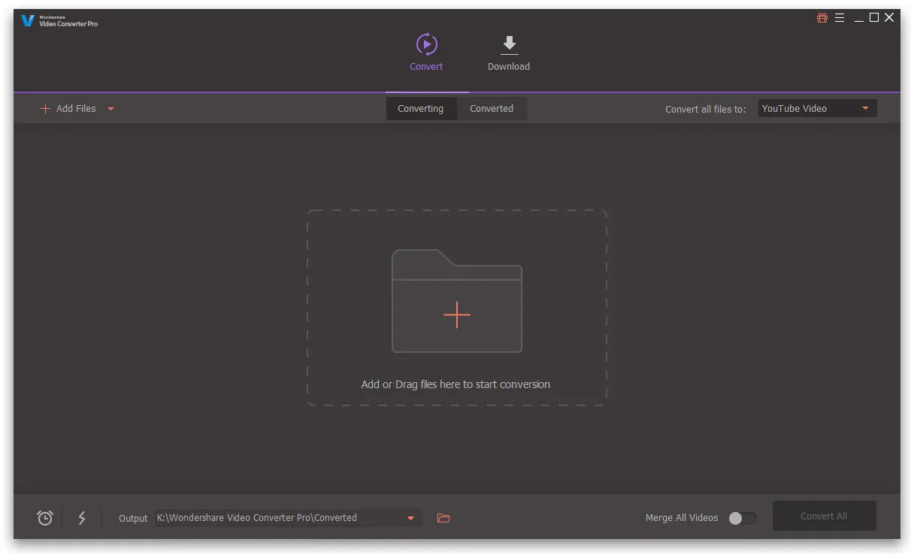The width and height of the screenshot is (914, 554).
Task: Close the Video Converter window
Action: (x=890, y=18)
